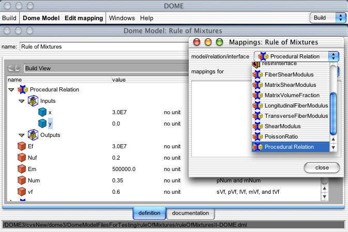The image size is (348, 232).
Task: Click the model tree scroll-up arrow
Action: point(325,188)
